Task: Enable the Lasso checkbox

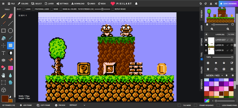Action: (x=24, y=9)
